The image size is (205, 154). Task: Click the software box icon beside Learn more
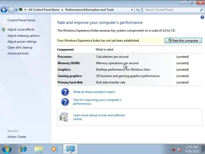point(64,117)
